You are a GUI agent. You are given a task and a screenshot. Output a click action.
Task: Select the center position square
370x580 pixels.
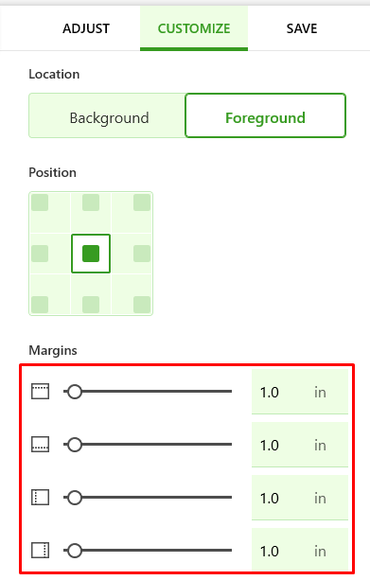91,254
